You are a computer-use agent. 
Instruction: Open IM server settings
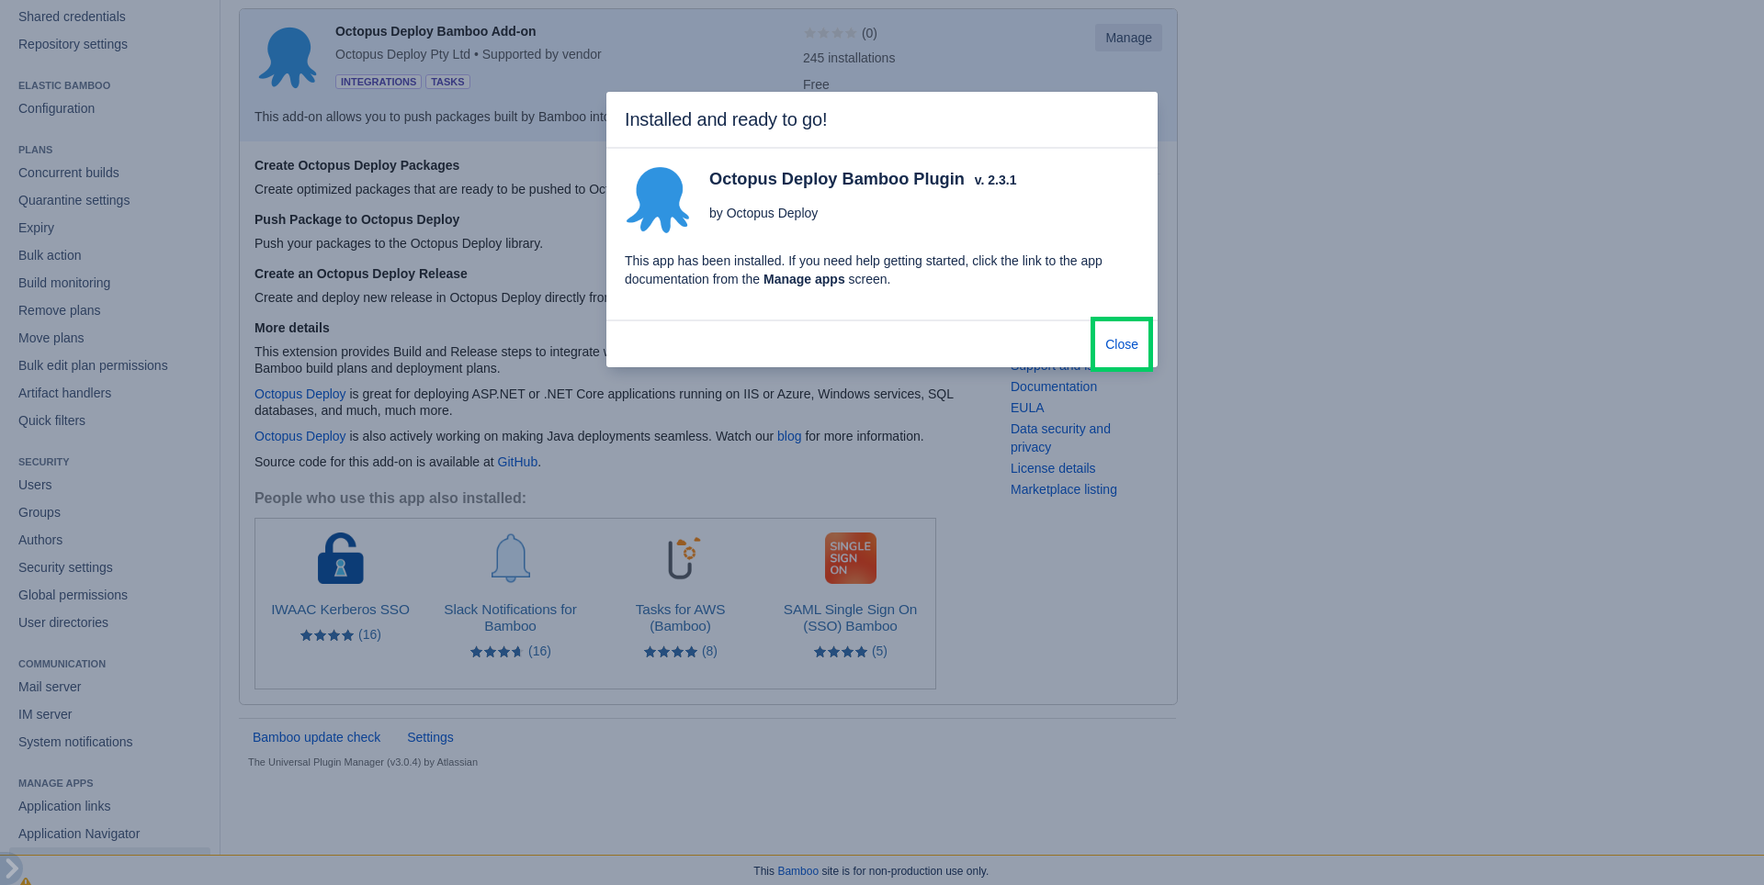coord(45,714)
